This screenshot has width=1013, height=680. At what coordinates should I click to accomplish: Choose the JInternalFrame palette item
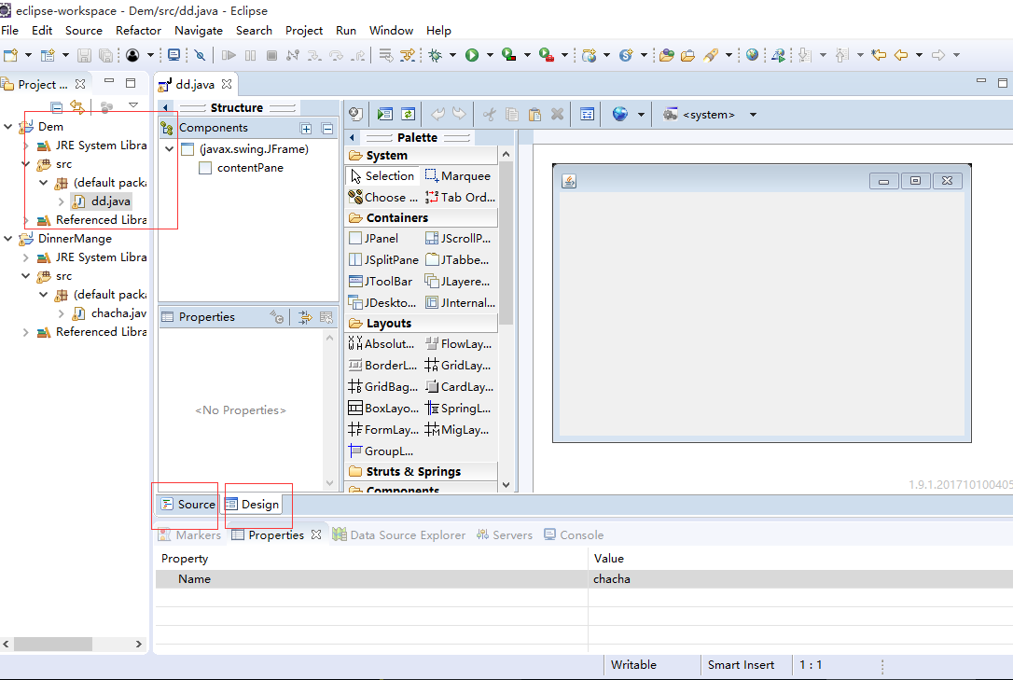(461, 302)
